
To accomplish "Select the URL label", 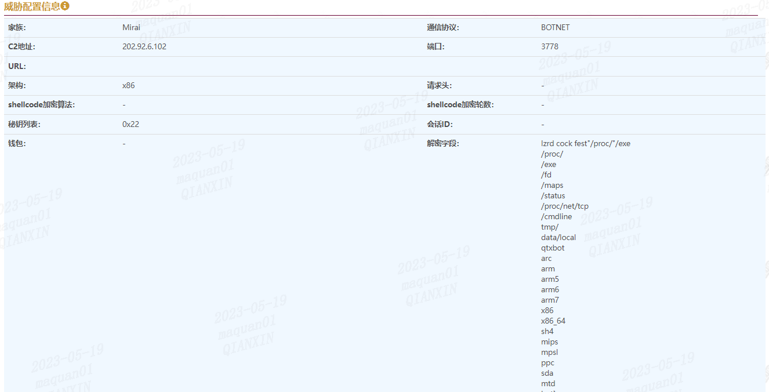I will coord(17,66).
